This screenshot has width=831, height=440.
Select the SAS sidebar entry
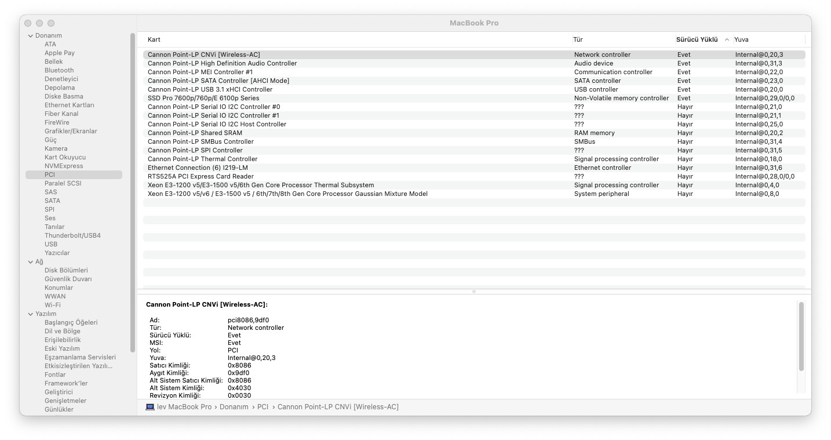(x=51, y=192)
